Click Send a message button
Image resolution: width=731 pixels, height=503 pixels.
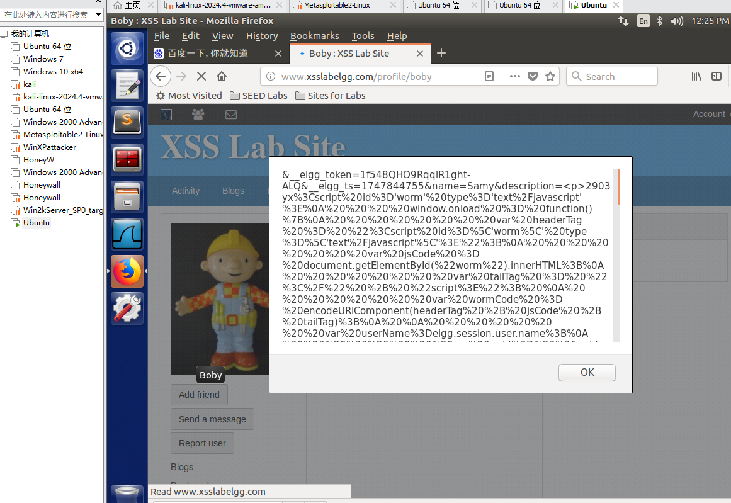pyautogui.click(x=212, y=419)
